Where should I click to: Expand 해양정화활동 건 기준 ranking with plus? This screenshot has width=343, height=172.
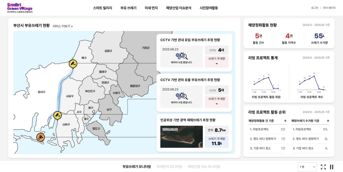[285, 121]
